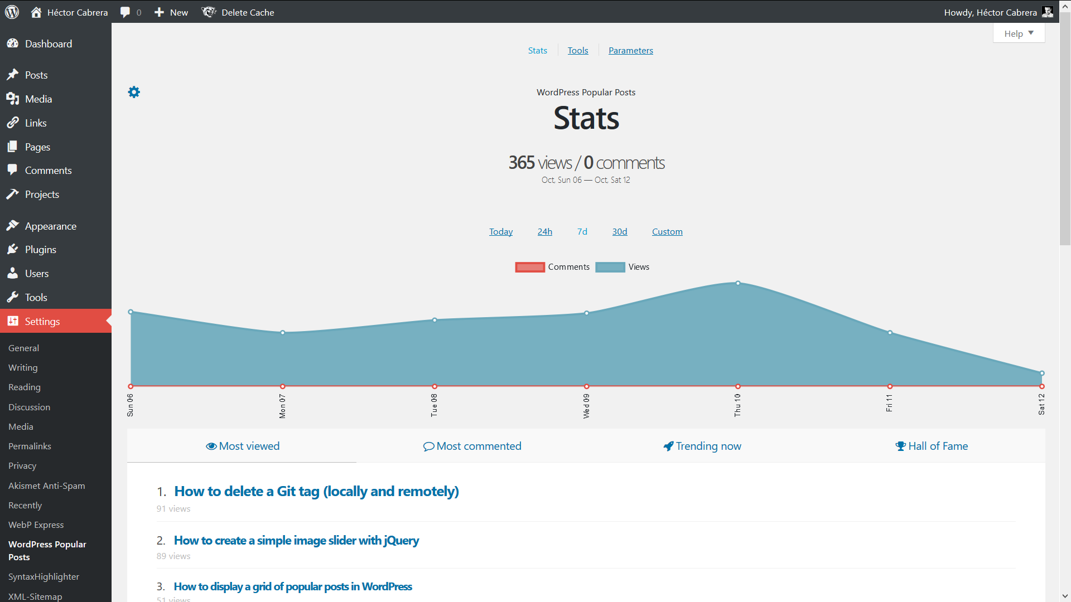
Task: Click the Thu 10 views data point
Action: click(738, 283)
